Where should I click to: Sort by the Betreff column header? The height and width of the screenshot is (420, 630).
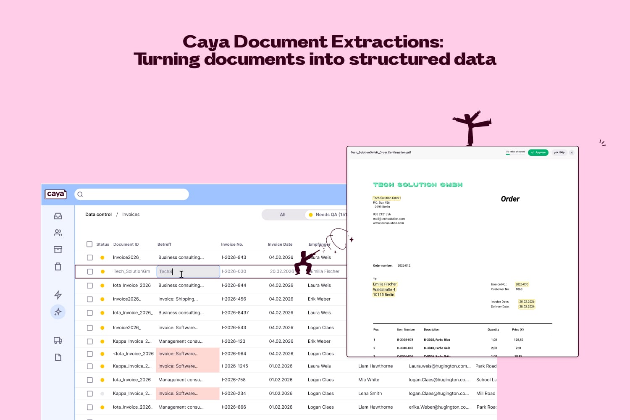[164, 244]
